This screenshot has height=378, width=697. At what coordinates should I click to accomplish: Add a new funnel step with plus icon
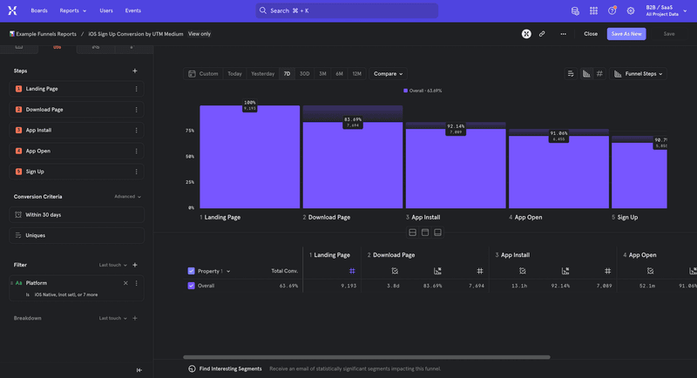coord(134,71)
